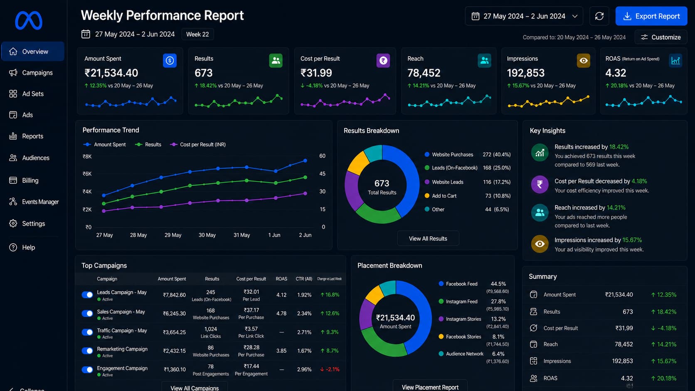Viewport: 695px width, 391px height.
Task: Click the Export Report button
Action: coord(651,16)
